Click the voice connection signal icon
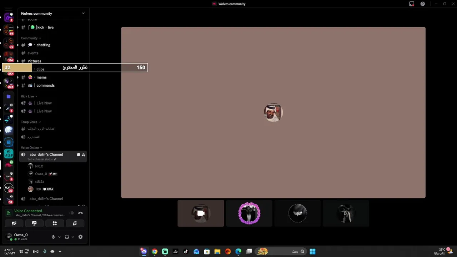 tap(8, 213)
